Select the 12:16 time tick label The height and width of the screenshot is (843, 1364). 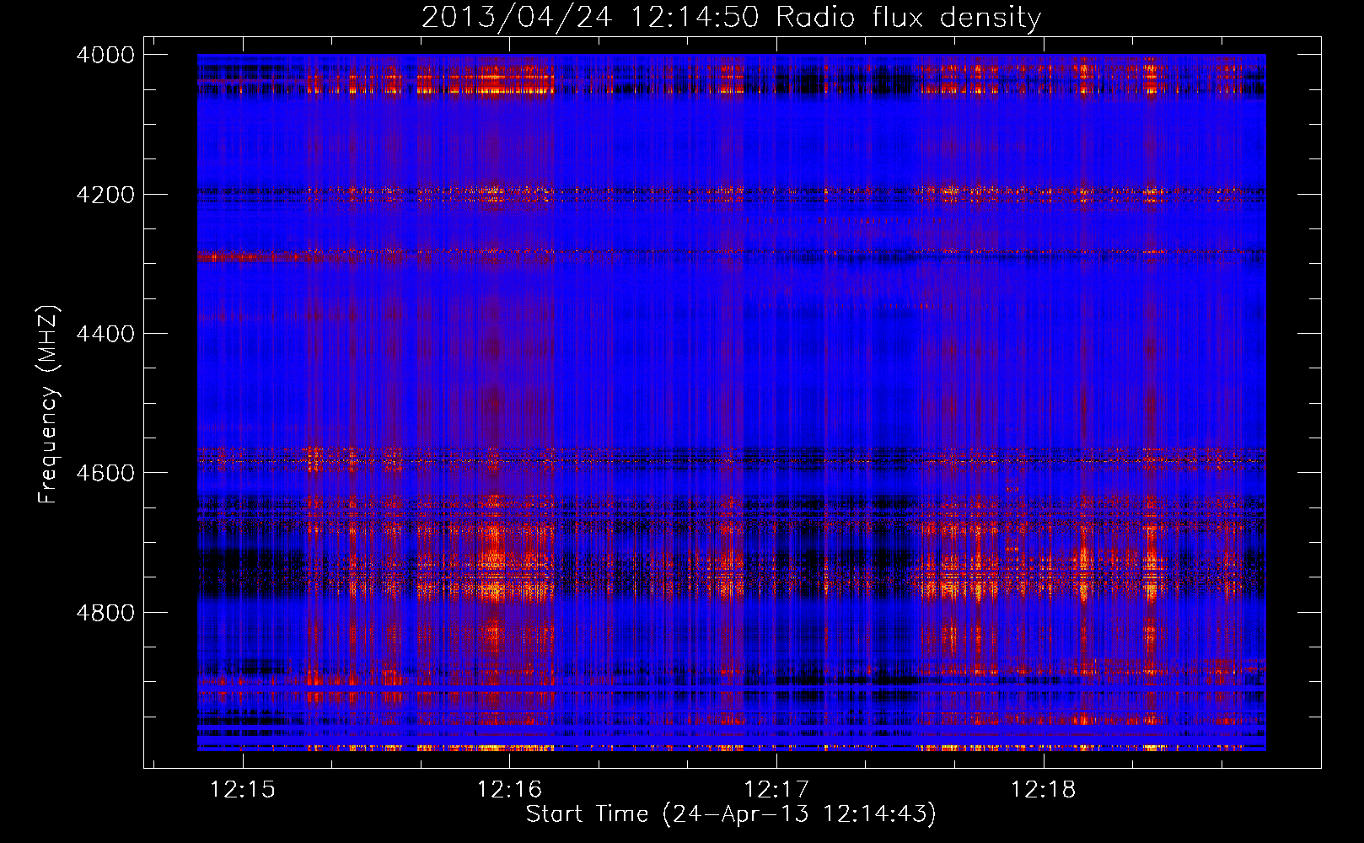click(x=509, y=789)
